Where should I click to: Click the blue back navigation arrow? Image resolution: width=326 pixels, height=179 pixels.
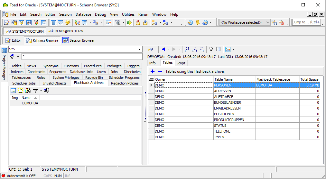(x=163, y=49)
